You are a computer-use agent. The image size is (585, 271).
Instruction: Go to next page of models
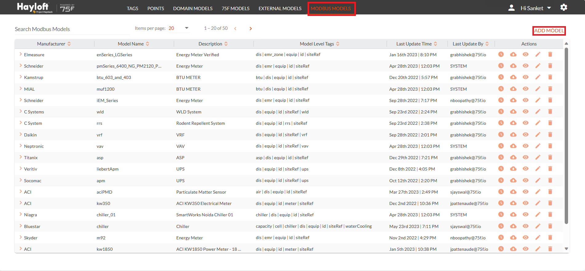251,29
